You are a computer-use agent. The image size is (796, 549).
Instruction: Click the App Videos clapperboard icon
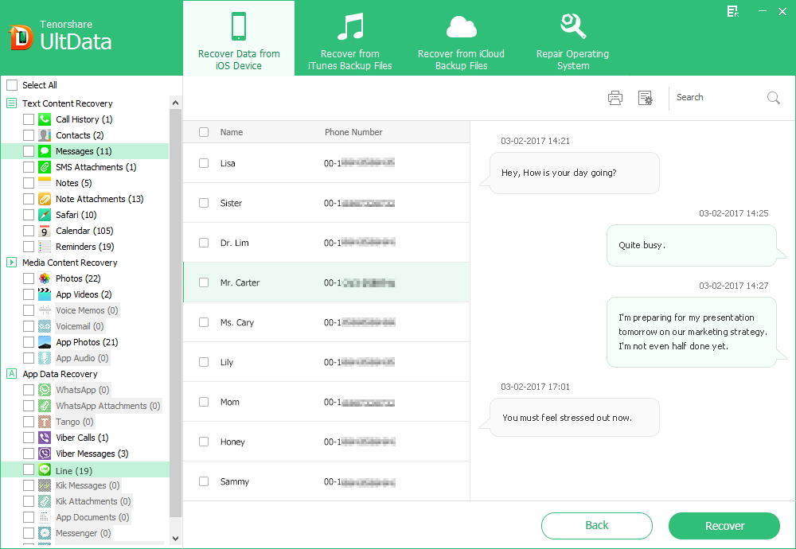click(45, 294)
